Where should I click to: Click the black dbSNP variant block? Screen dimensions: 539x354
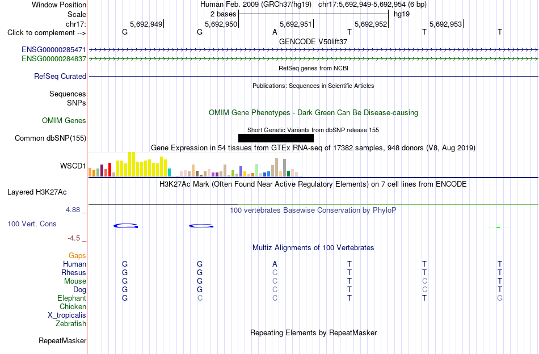(x=276, y=138)
